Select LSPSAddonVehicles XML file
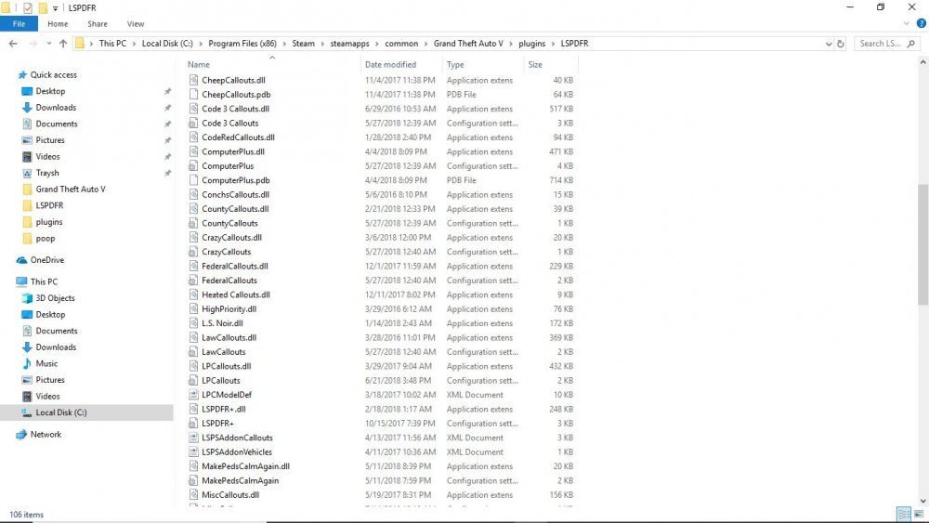The image size is (929, 523). point(237,451)
